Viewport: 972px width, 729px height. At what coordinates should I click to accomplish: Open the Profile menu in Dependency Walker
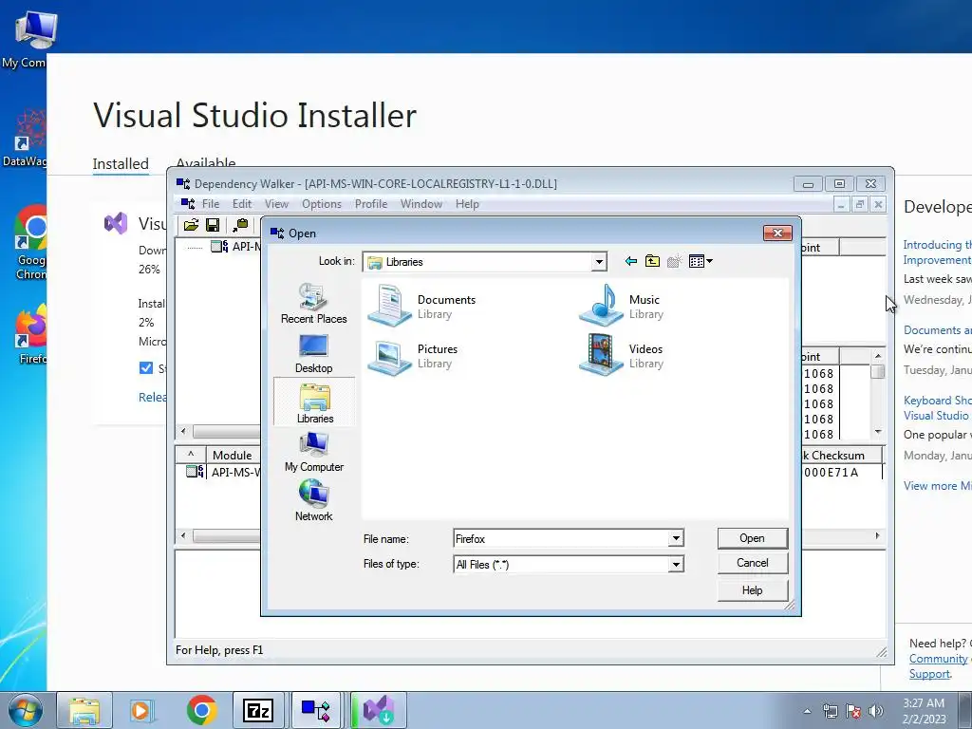(x=371, y=204)
